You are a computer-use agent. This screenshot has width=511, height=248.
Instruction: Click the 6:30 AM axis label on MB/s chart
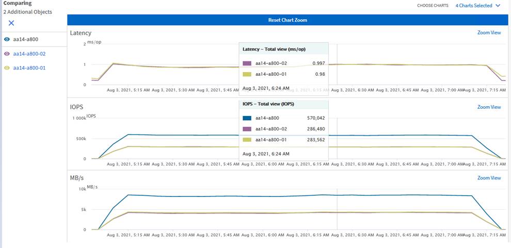(x=353, y=235)
